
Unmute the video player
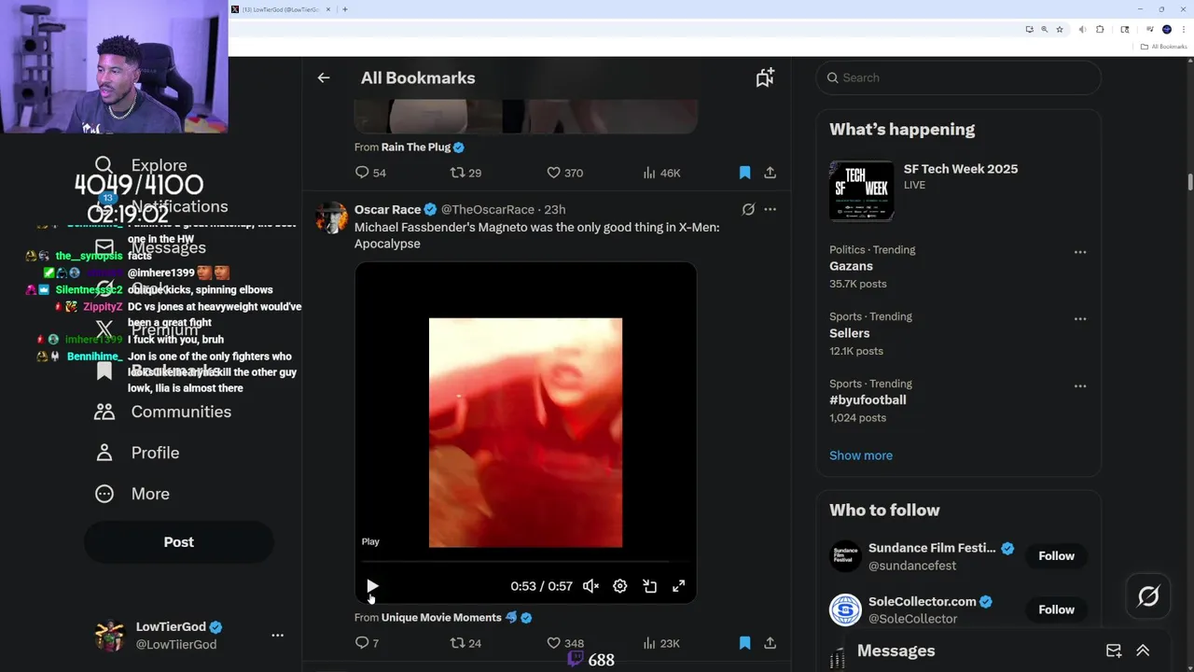[x=590, y=586]
